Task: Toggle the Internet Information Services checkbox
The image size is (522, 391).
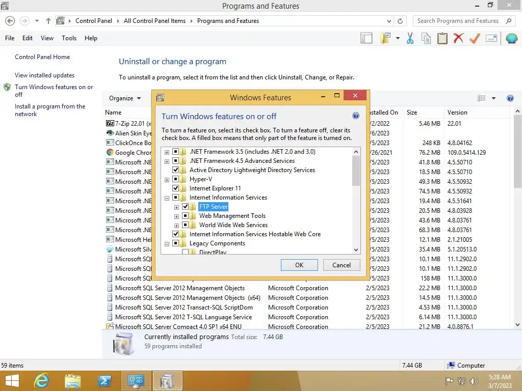Action: click(x=175, y=198)
